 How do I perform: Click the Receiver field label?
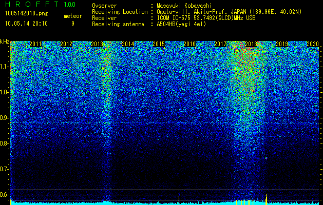(104, 18)
